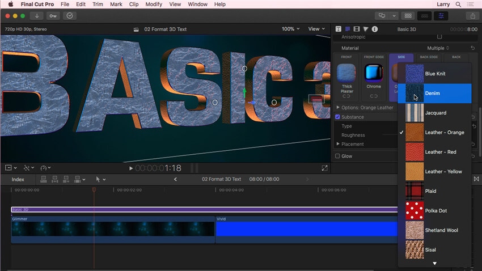The image size is (482, 271).
Task: Open the Share export icon
Action: click(472, 16)
